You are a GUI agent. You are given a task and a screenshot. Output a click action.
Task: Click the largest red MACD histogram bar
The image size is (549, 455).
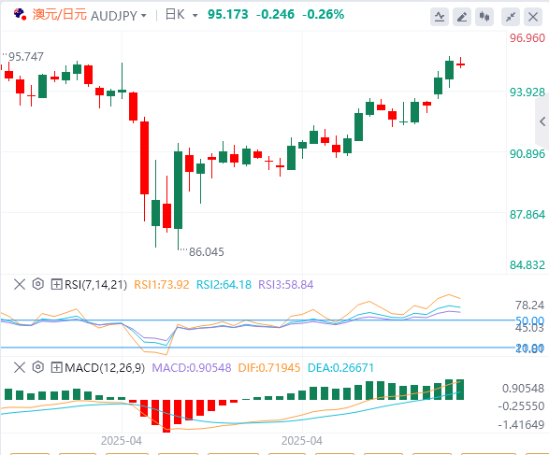166,416
